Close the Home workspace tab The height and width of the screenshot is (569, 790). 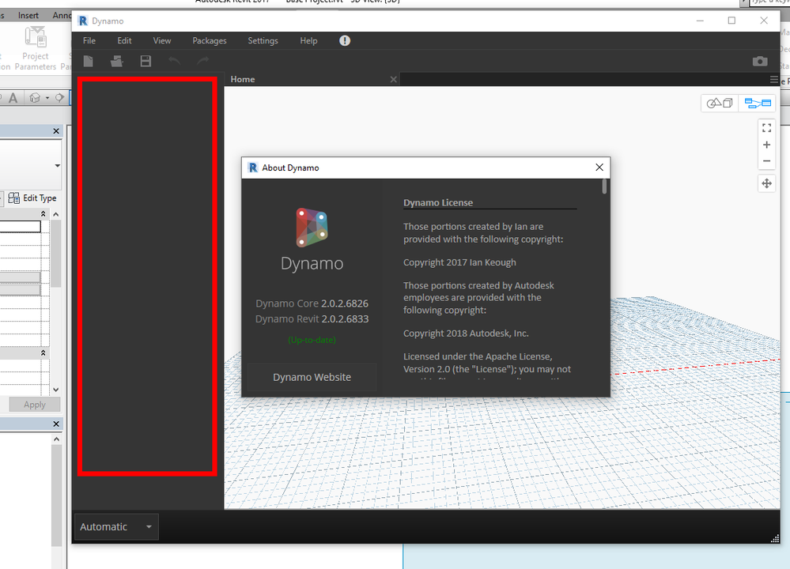[x=394, y=80]
